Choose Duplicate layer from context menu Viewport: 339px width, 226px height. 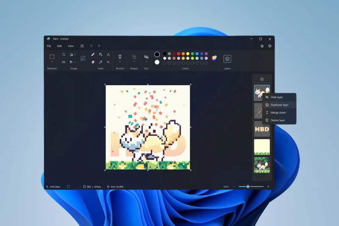point(279,105)
